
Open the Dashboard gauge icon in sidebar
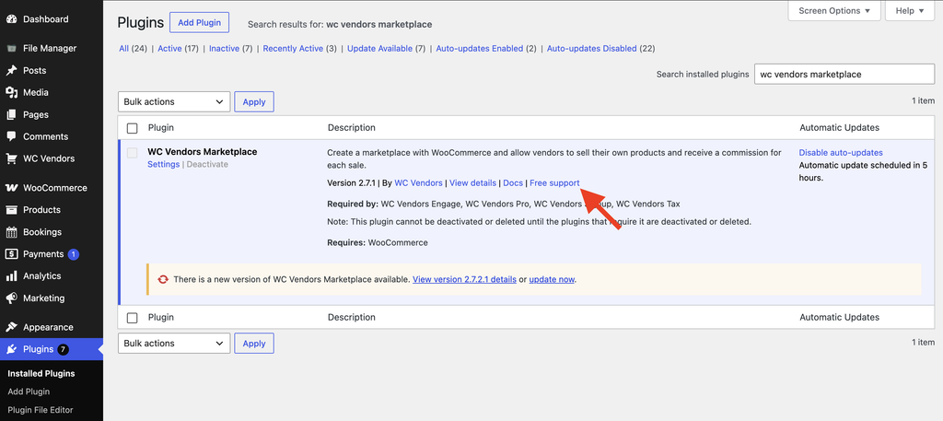tap(11, 19)
